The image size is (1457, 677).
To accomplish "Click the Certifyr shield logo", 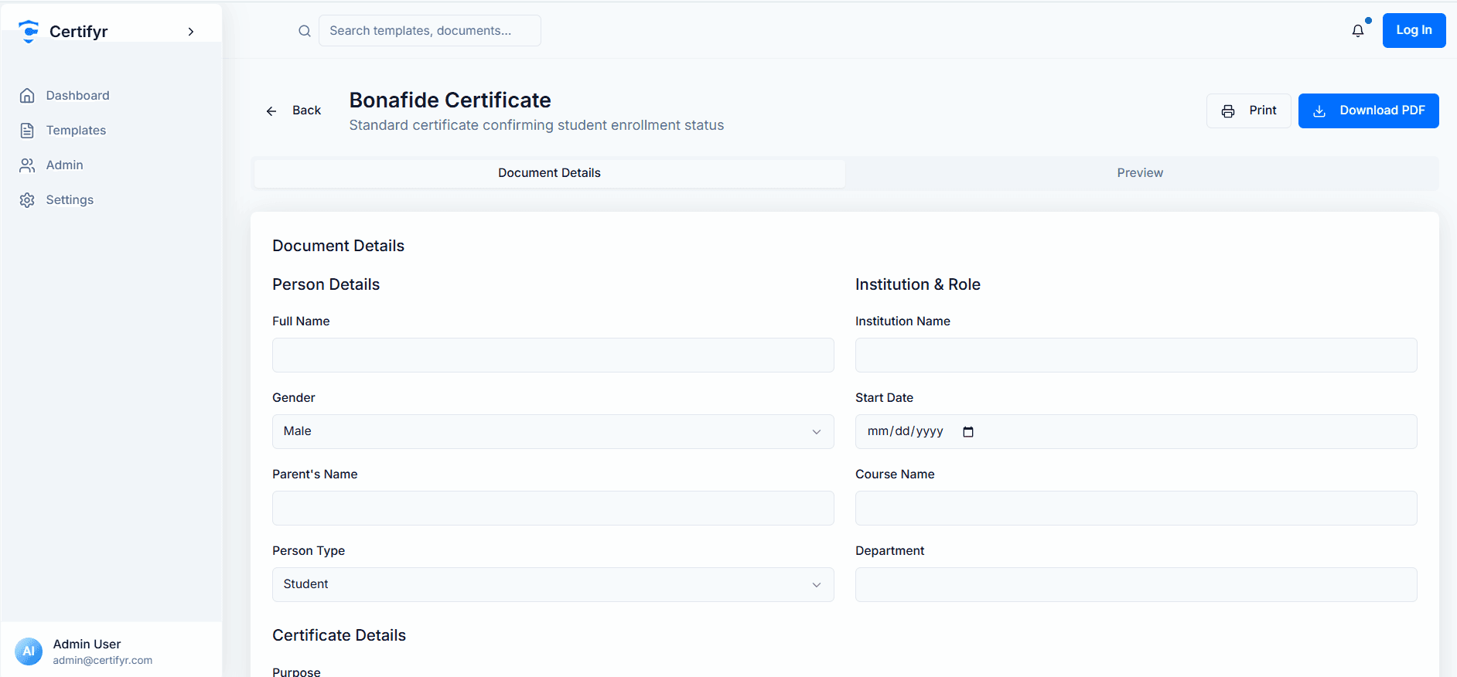I will pos(29,31).
